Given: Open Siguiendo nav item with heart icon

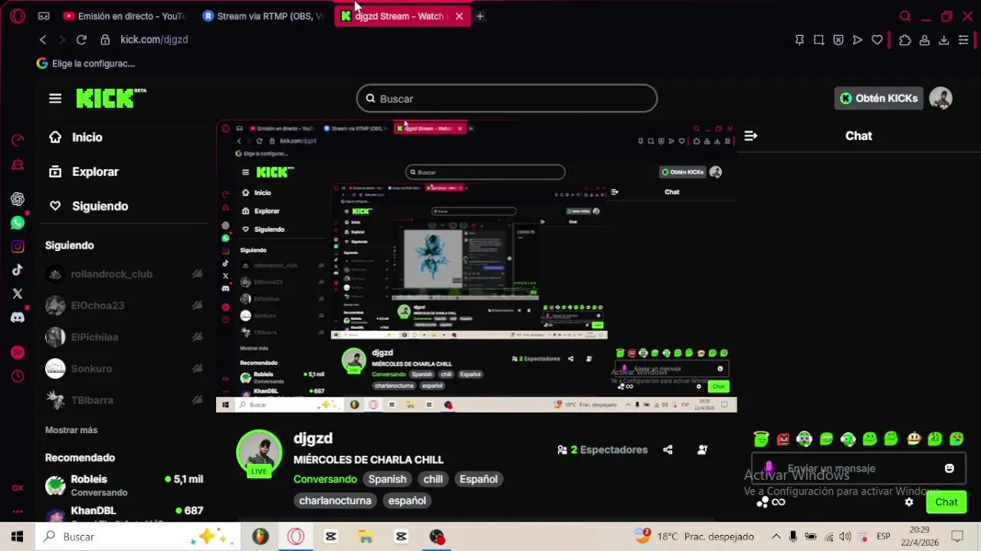Looking at the screenshot, I should coord(88,206).
